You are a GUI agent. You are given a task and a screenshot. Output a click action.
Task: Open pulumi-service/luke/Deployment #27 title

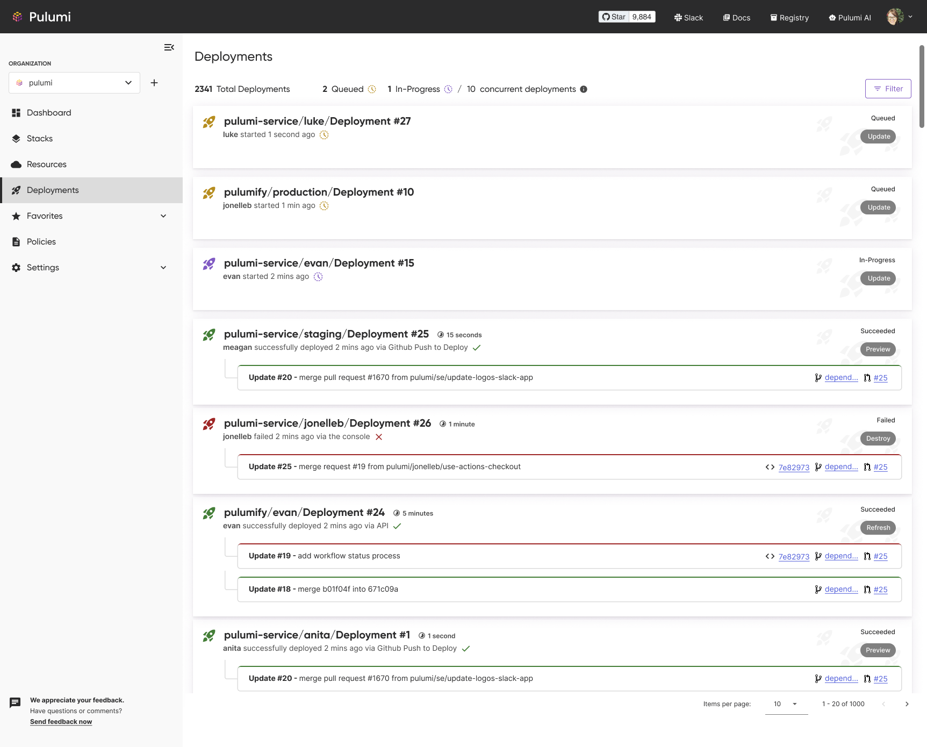pyautogui.click(x=317, y=121)
